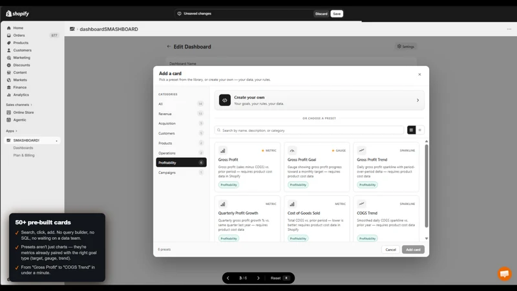Click the Content sidebar icon
The height and width of the screenshot is (291, 517).
(9, 72)
